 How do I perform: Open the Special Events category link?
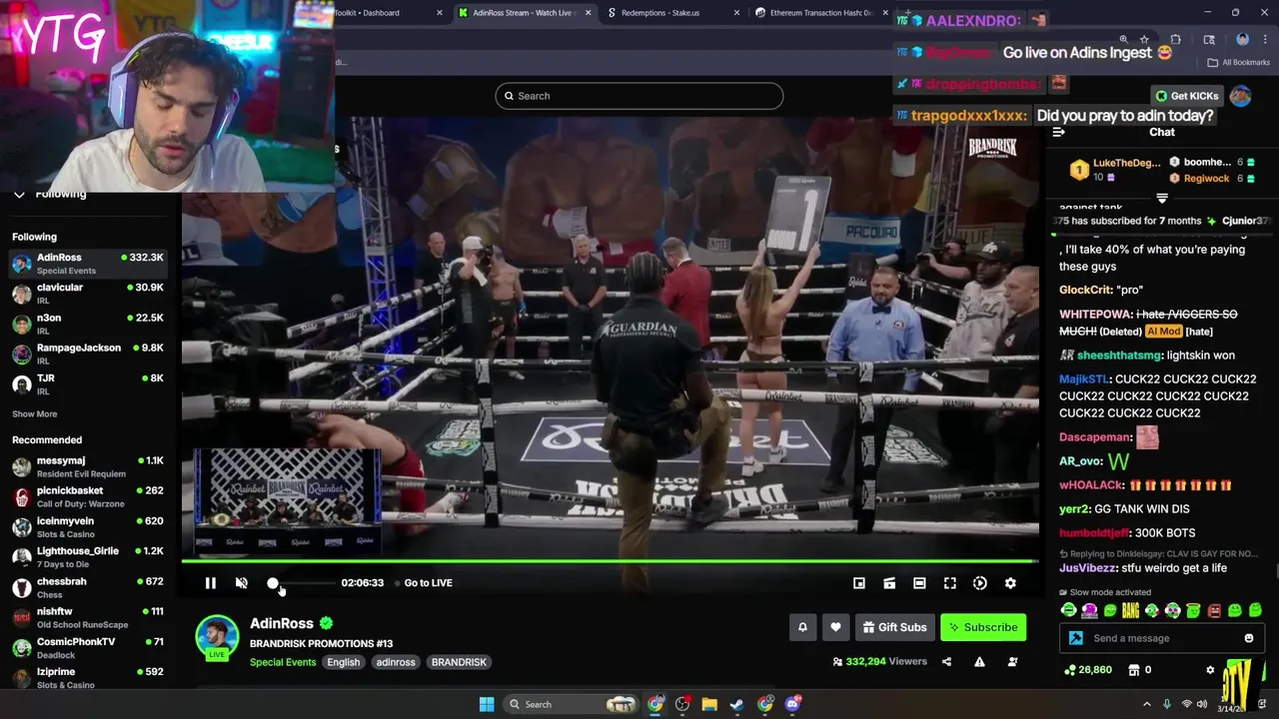click(283, 662)
